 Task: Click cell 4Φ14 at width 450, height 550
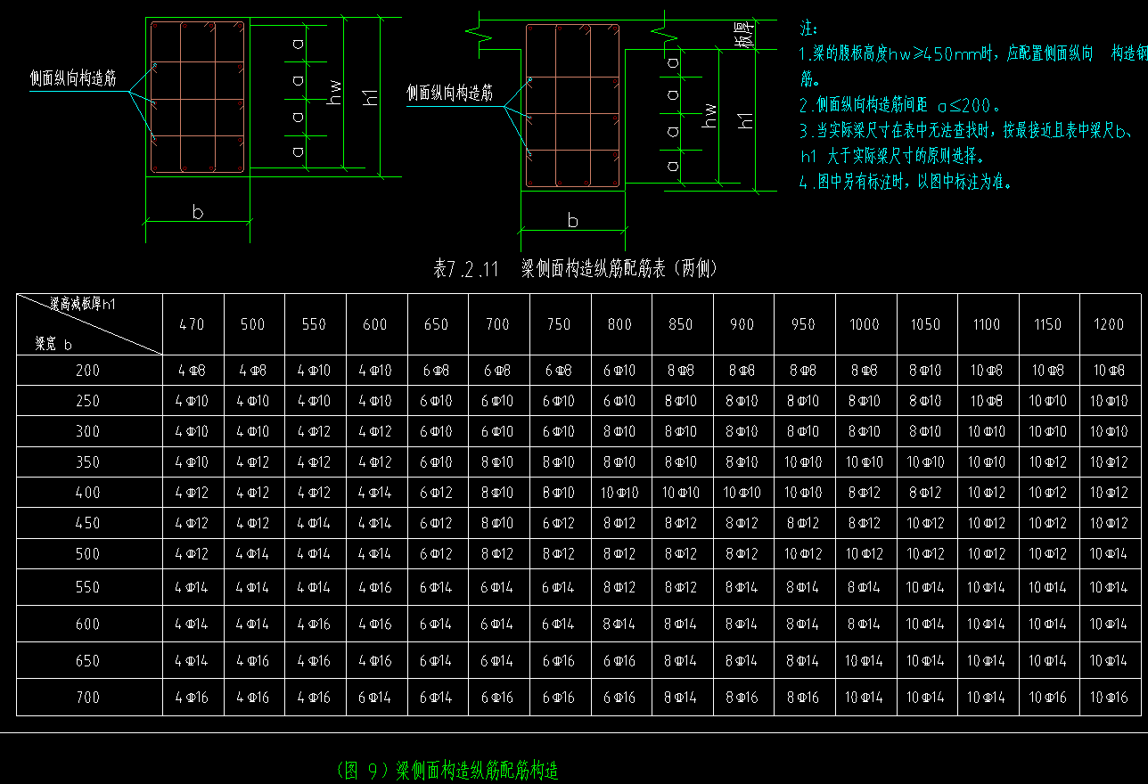point(314,523)
